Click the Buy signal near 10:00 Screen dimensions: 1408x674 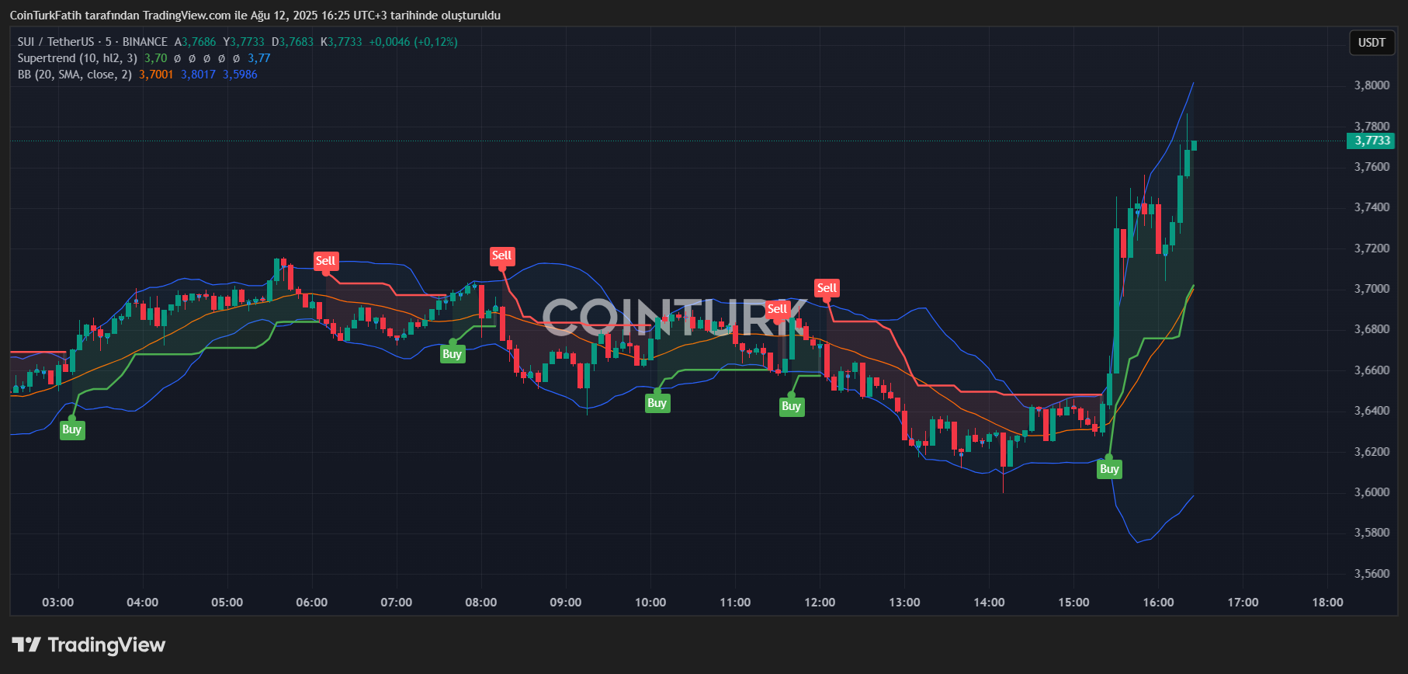point(657,403)
